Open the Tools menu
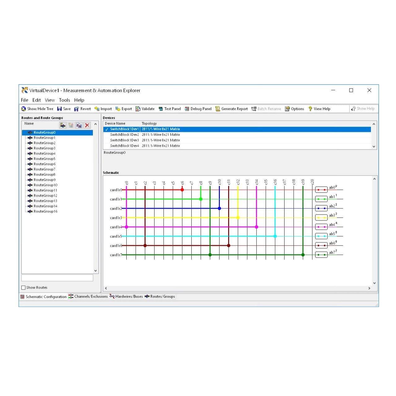The height and width of the screenshot is (396, 396). [64, 100]
